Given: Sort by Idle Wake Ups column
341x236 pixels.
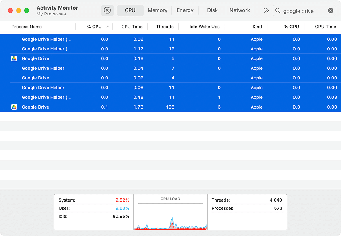Looking at the screenshot, I should [205, 27].
